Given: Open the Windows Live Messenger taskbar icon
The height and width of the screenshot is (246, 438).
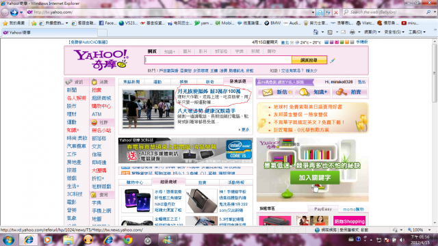Looking at the screenshot, I should [168, 240].
